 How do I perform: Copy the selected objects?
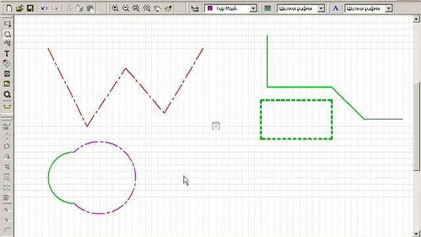[x=80, y=9]
